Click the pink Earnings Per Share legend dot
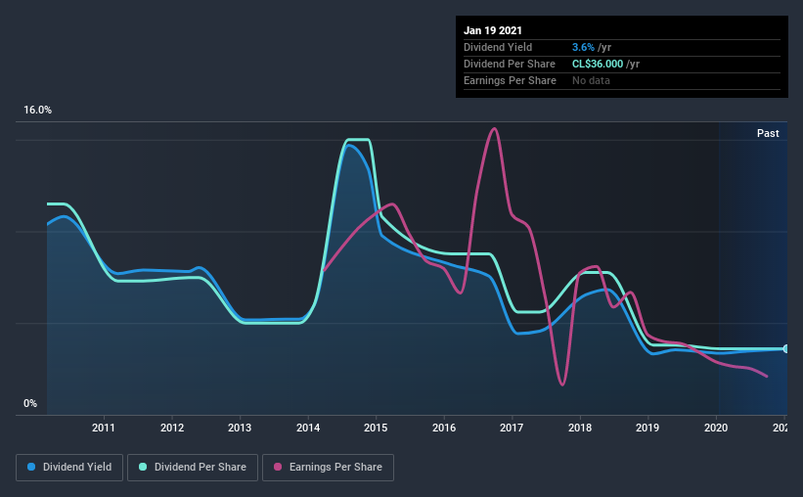 (278, 467)
